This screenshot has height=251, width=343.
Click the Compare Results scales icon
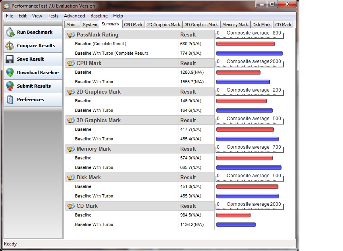10,46
